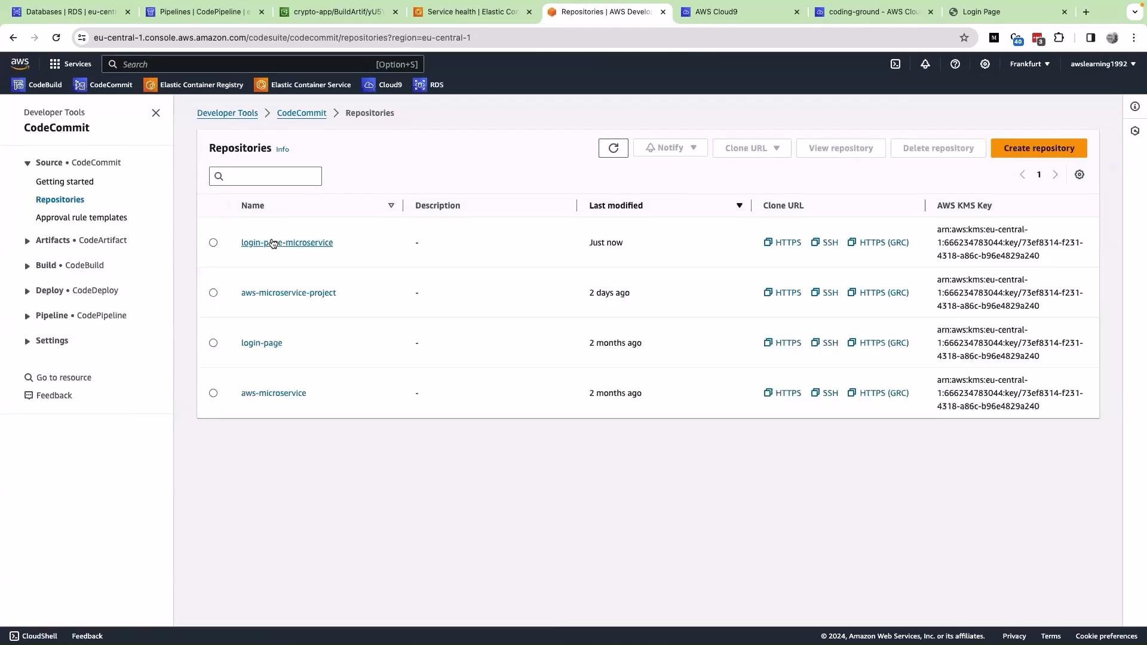Image resolution: width=1147 pixels, height=645 pixels.
Task: Open the notifications bell
Action: coord(925,64)
